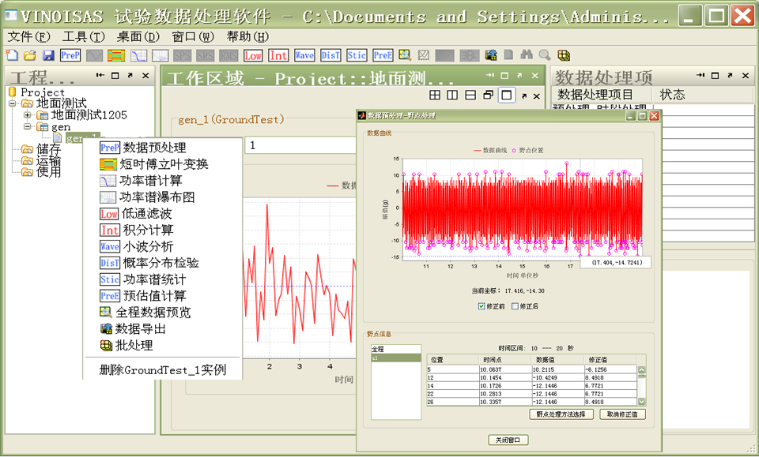Click the New file toolbar icon
Viewport: 759px width, 457px height.
pos(12,55)
